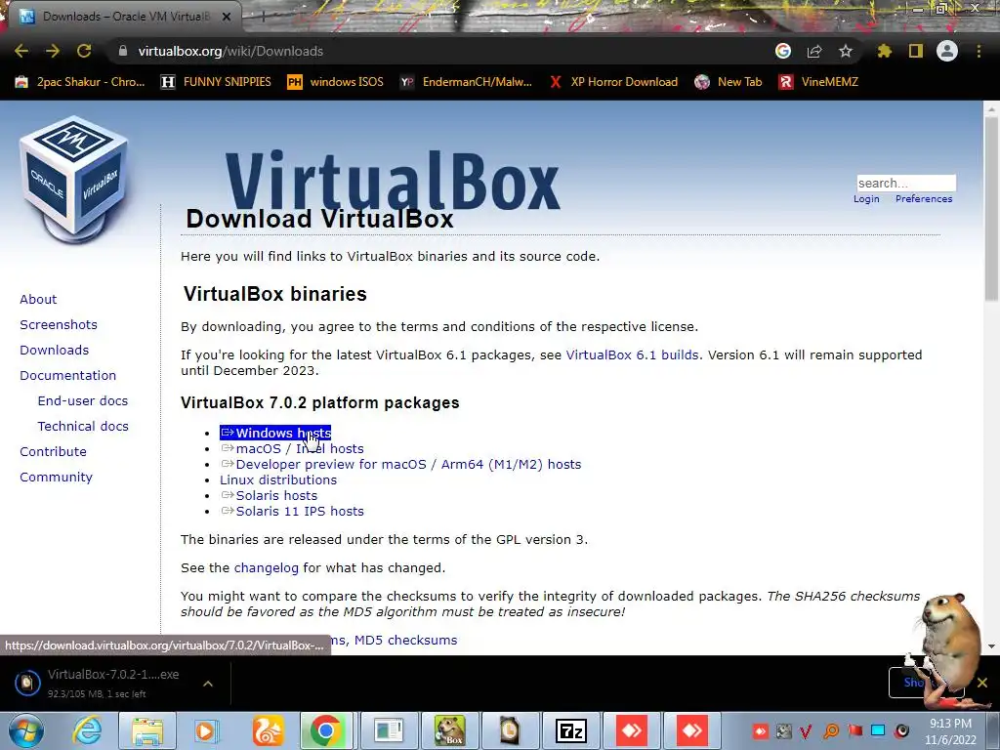Open Screenshots in the sidebar

(x=59, y=324)
